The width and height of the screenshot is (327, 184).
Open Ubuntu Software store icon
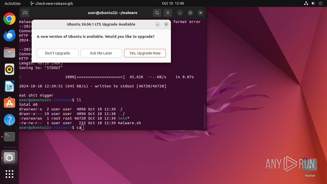tap(9, 103)
